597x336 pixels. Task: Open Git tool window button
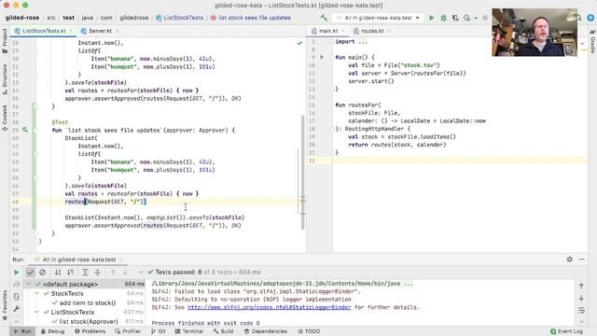click(158, 331)
